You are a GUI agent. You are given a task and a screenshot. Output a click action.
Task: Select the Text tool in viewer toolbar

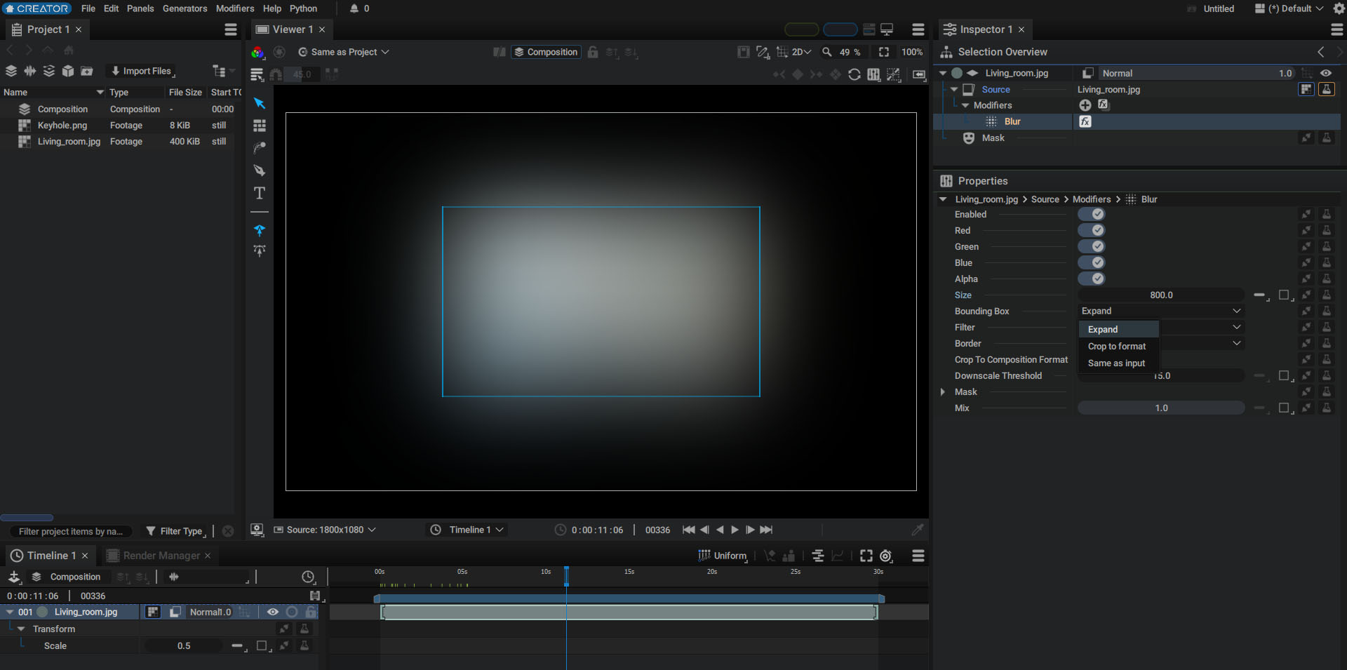click(x=260, y=193)
